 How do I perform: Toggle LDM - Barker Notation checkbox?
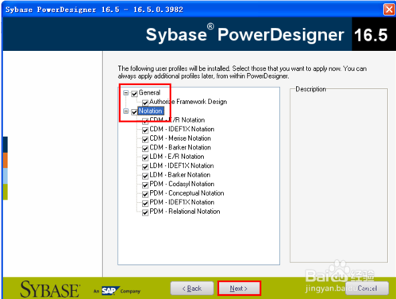145,176
